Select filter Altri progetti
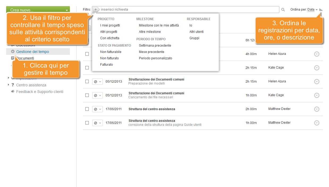The image size is (329, 187). (x=109, y=32)
